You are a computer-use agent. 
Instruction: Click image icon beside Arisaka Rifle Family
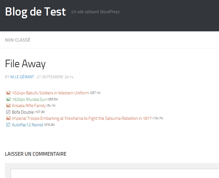[x=8, y=106]
